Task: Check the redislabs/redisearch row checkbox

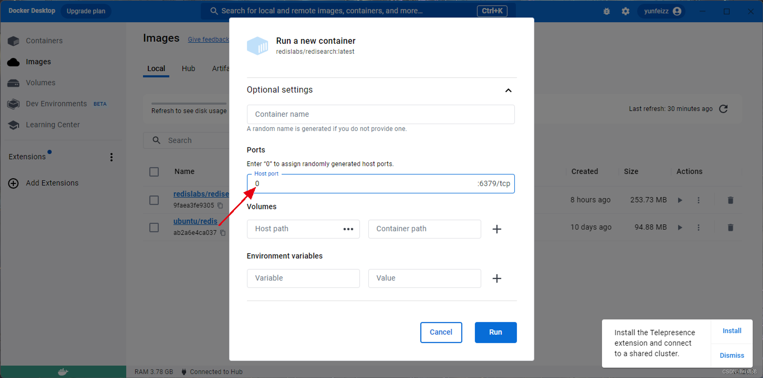Action: [154, 200]
